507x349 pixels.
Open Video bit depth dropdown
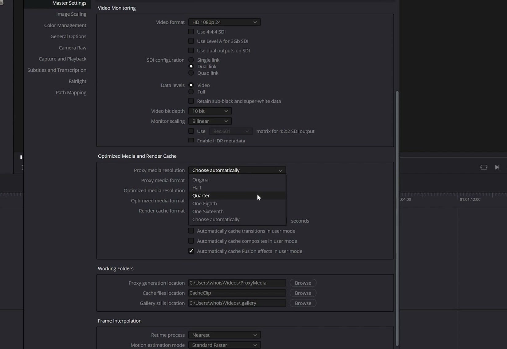[210, 111]
